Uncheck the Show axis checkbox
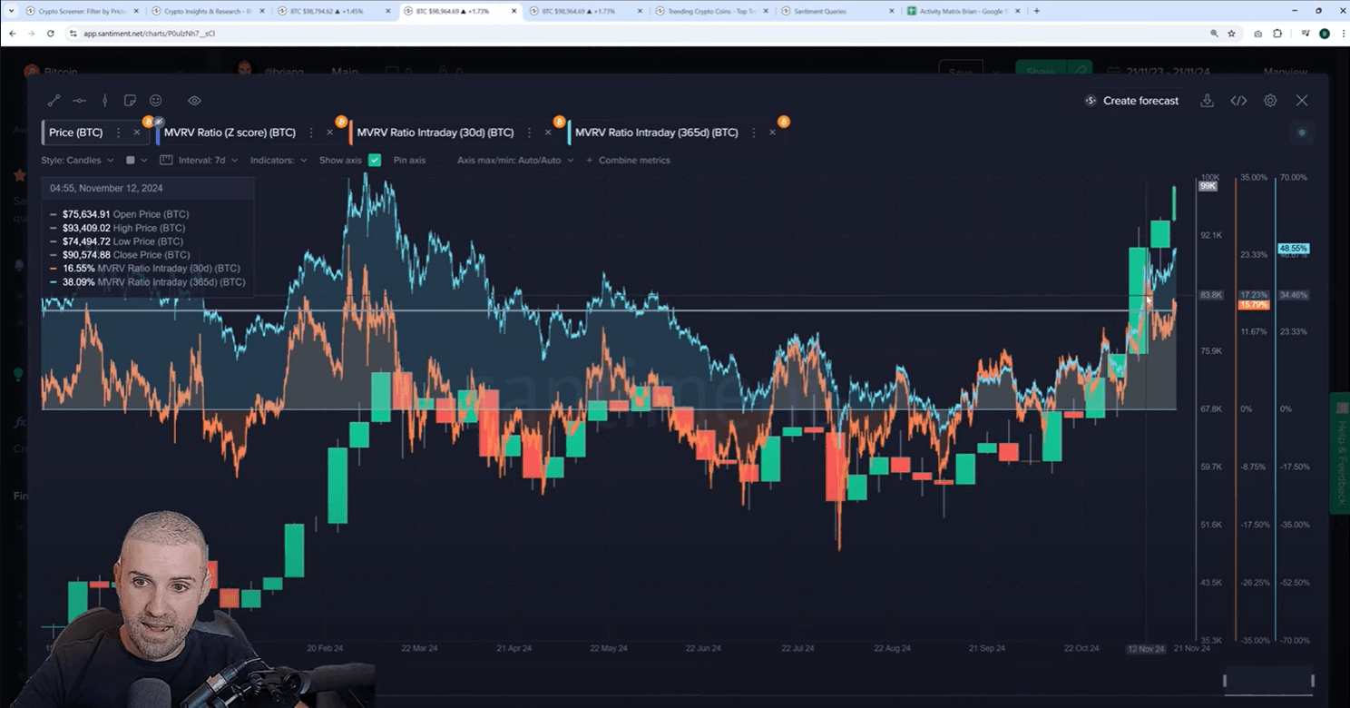Viewport: 1350px width, 708px height. 374,160
